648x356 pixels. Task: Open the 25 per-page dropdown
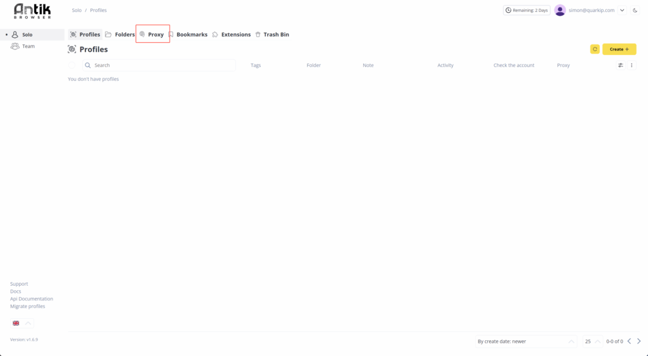(592, 341)
